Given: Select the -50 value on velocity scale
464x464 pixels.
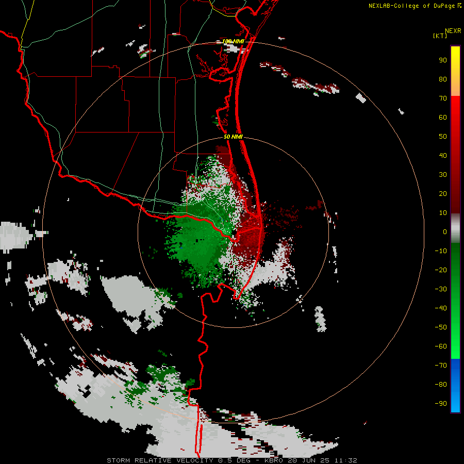Looking at the screenshot, I should [441, 327].
